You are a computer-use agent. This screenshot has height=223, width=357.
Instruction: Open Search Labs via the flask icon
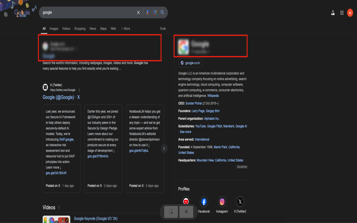tap(333, 12)
